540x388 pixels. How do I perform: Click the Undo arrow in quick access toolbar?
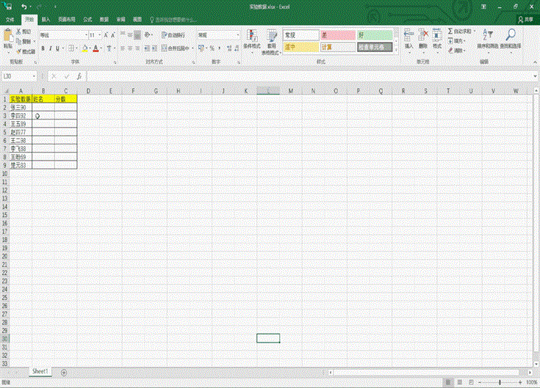(24, 7)
